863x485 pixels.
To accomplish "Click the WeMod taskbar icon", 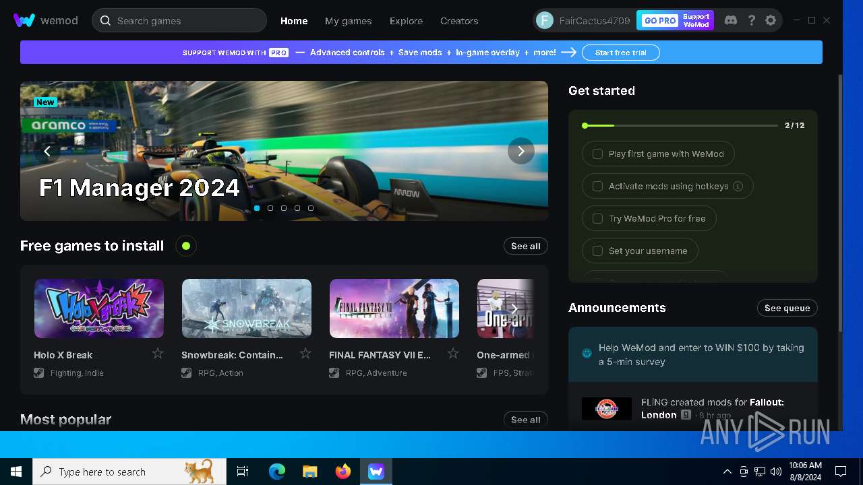I will (x=376, y=472).
